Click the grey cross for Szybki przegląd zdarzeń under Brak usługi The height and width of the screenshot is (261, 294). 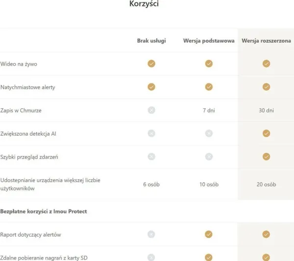point(151,156)
